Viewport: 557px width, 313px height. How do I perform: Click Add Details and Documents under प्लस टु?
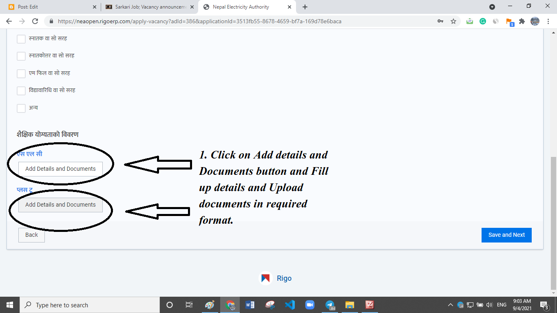60,205
